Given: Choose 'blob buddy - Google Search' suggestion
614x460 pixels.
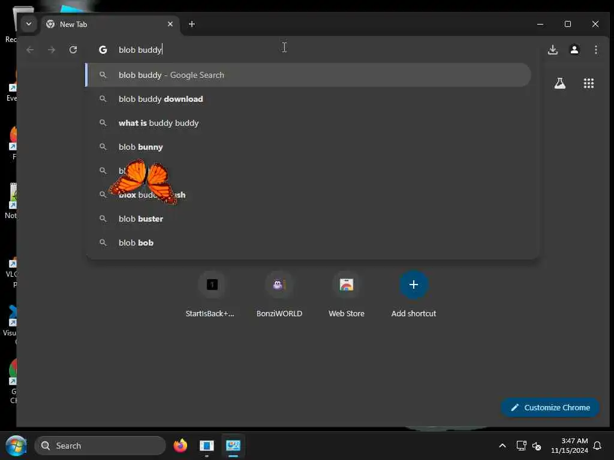Looking at the screenshot, I should [x=308, y=75].
